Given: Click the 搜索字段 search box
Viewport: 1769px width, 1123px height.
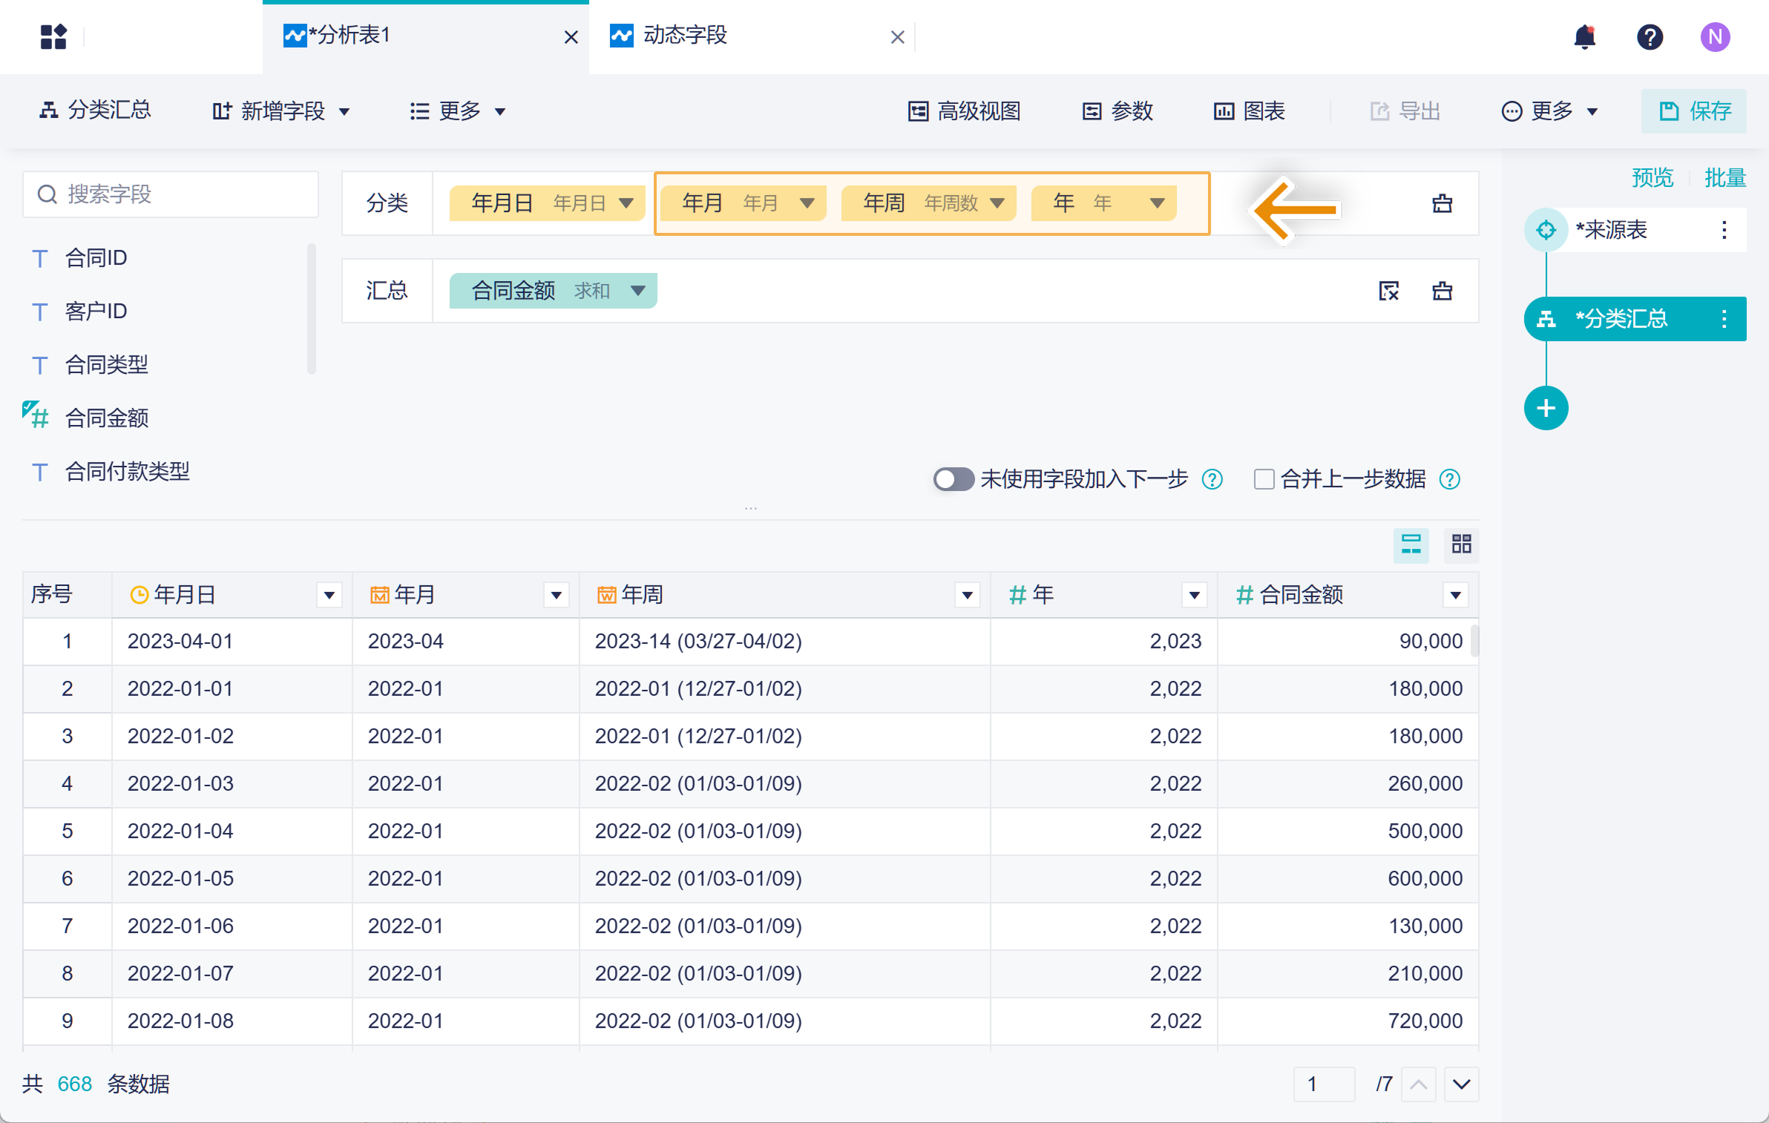Looking at the screenshot, I should [171, 194].
